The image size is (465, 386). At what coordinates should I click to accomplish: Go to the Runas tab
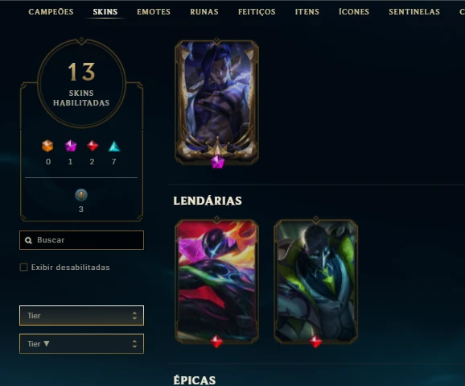pos(204,11)
